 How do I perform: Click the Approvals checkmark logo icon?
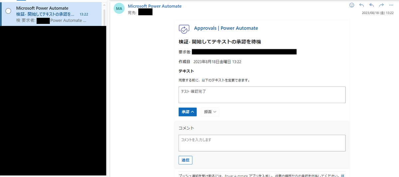coord(184,29)
